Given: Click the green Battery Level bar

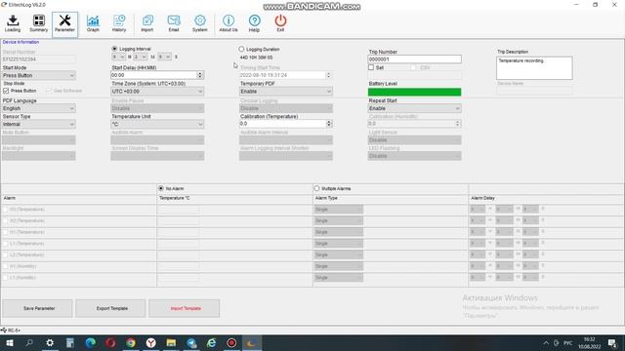Looking at the screenshot, I should (x=414, y=92).
